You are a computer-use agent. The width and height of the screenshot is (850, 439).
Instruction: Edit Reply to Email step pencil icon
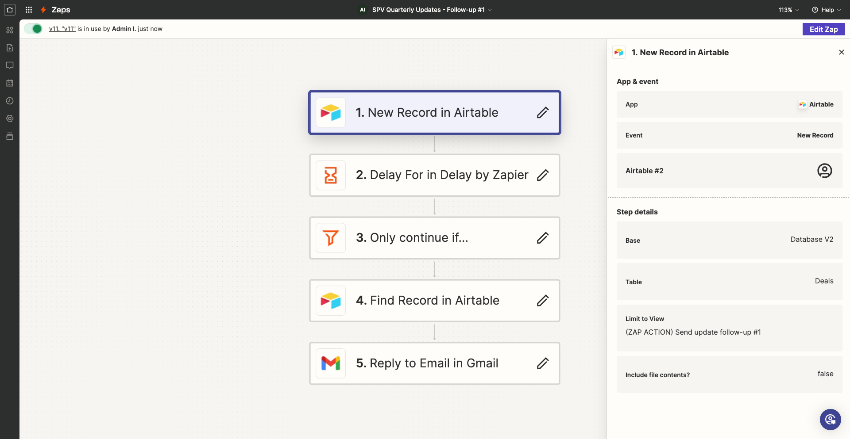click(543, 363)
